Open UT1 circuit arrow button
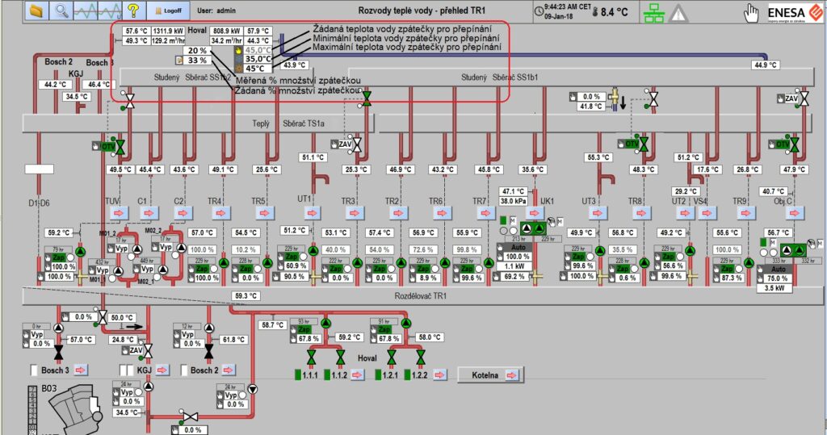Image resolution: width=827 pixels, height=435 pixels. (313, 213)
